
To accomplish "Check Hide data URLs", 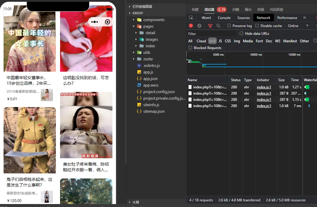I will tap(241, 33).
